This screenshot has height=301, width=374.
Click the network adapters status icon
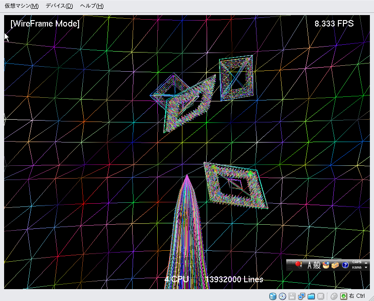pos(301,296)
